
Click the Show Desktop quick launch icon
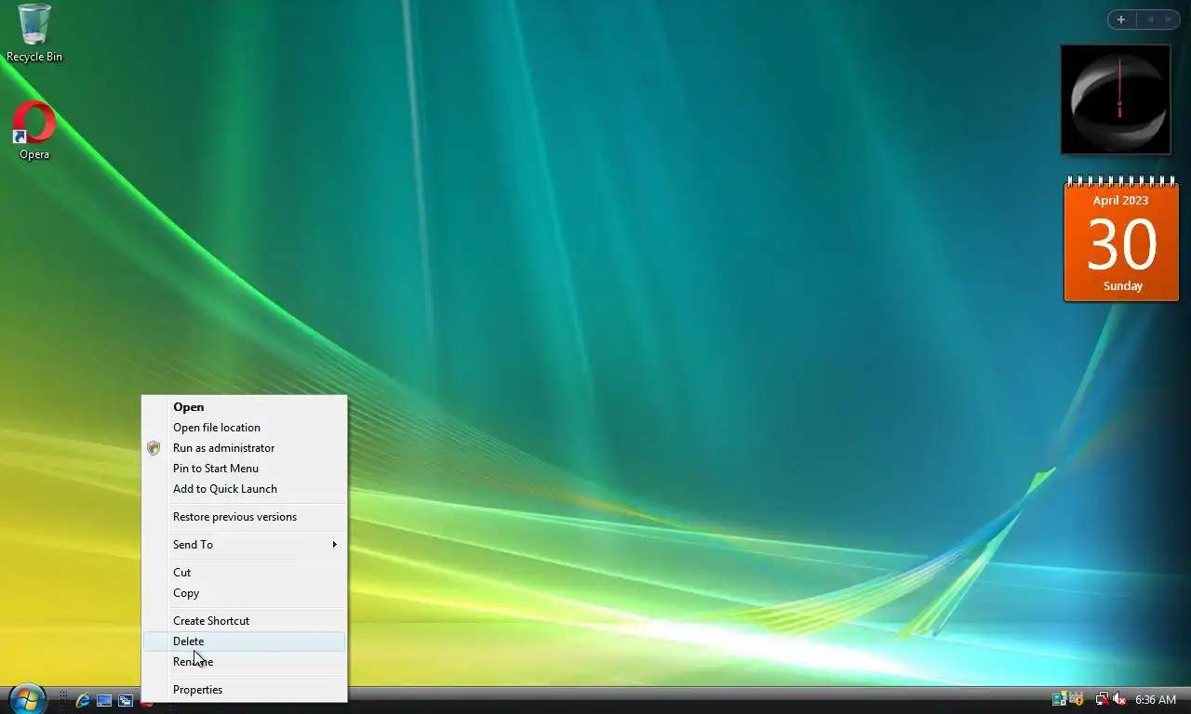(x=104, y=700)
